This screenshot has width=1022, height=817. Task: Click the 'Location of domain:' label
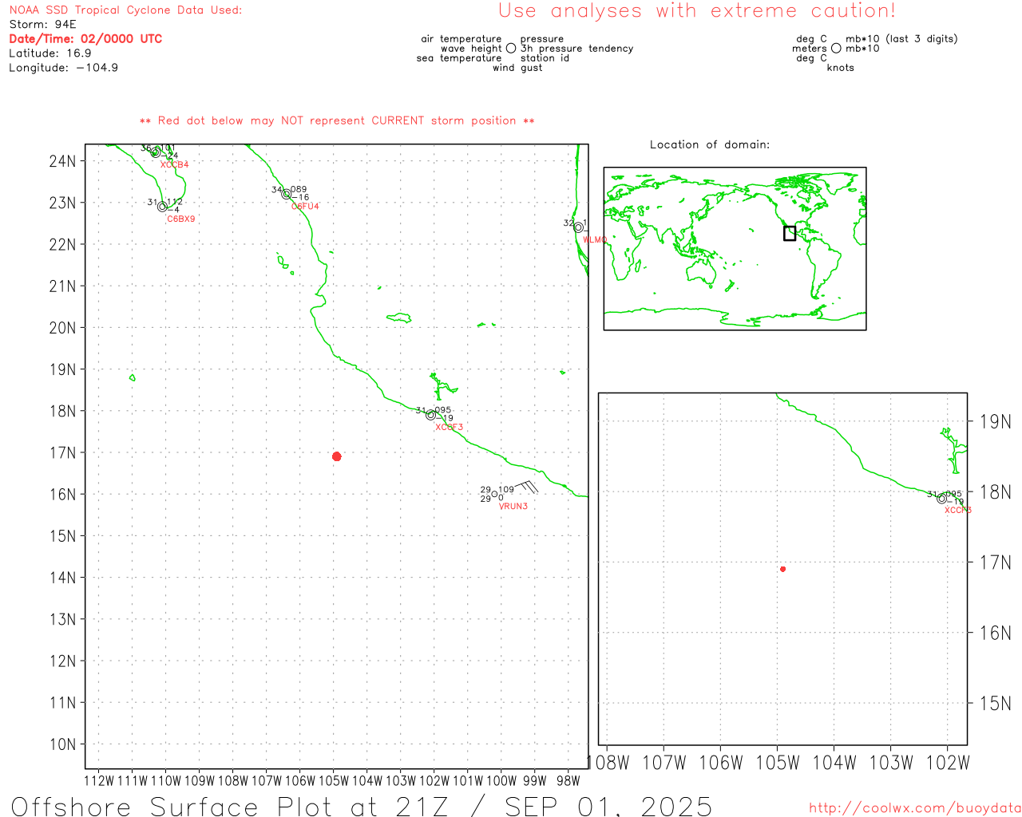point(710,144)
